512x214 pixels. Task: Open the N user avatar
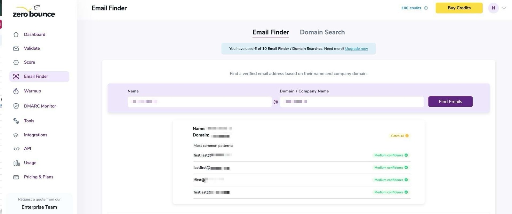click(493, 8)
